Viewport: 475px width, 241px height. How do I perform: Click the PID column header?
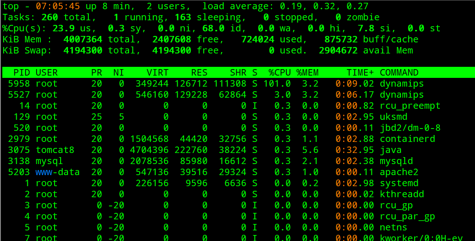coord(22,72)
